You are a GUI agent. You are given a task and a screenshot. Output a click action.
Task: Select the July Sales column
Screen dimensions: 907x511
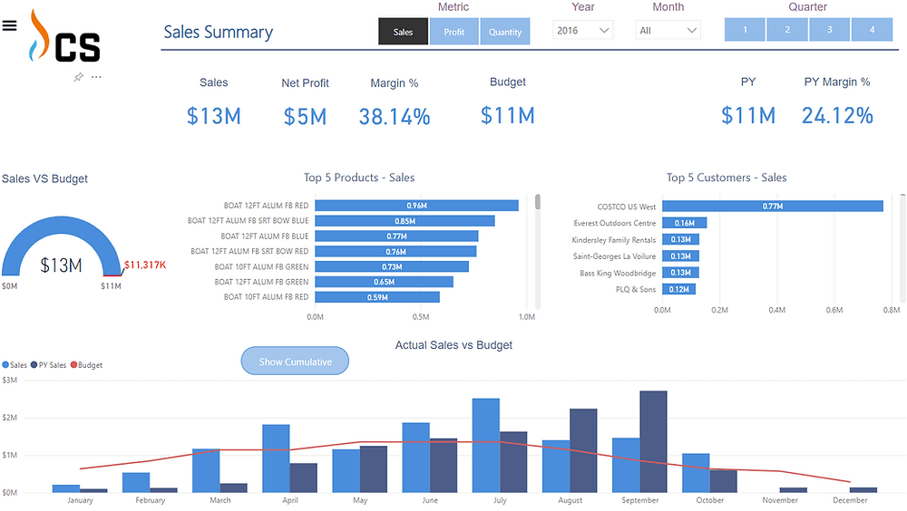(486, 445)
